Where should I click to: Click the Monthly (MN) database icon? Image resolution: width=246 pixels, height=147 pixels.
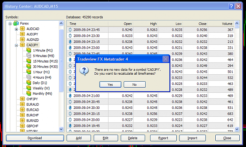29,94
